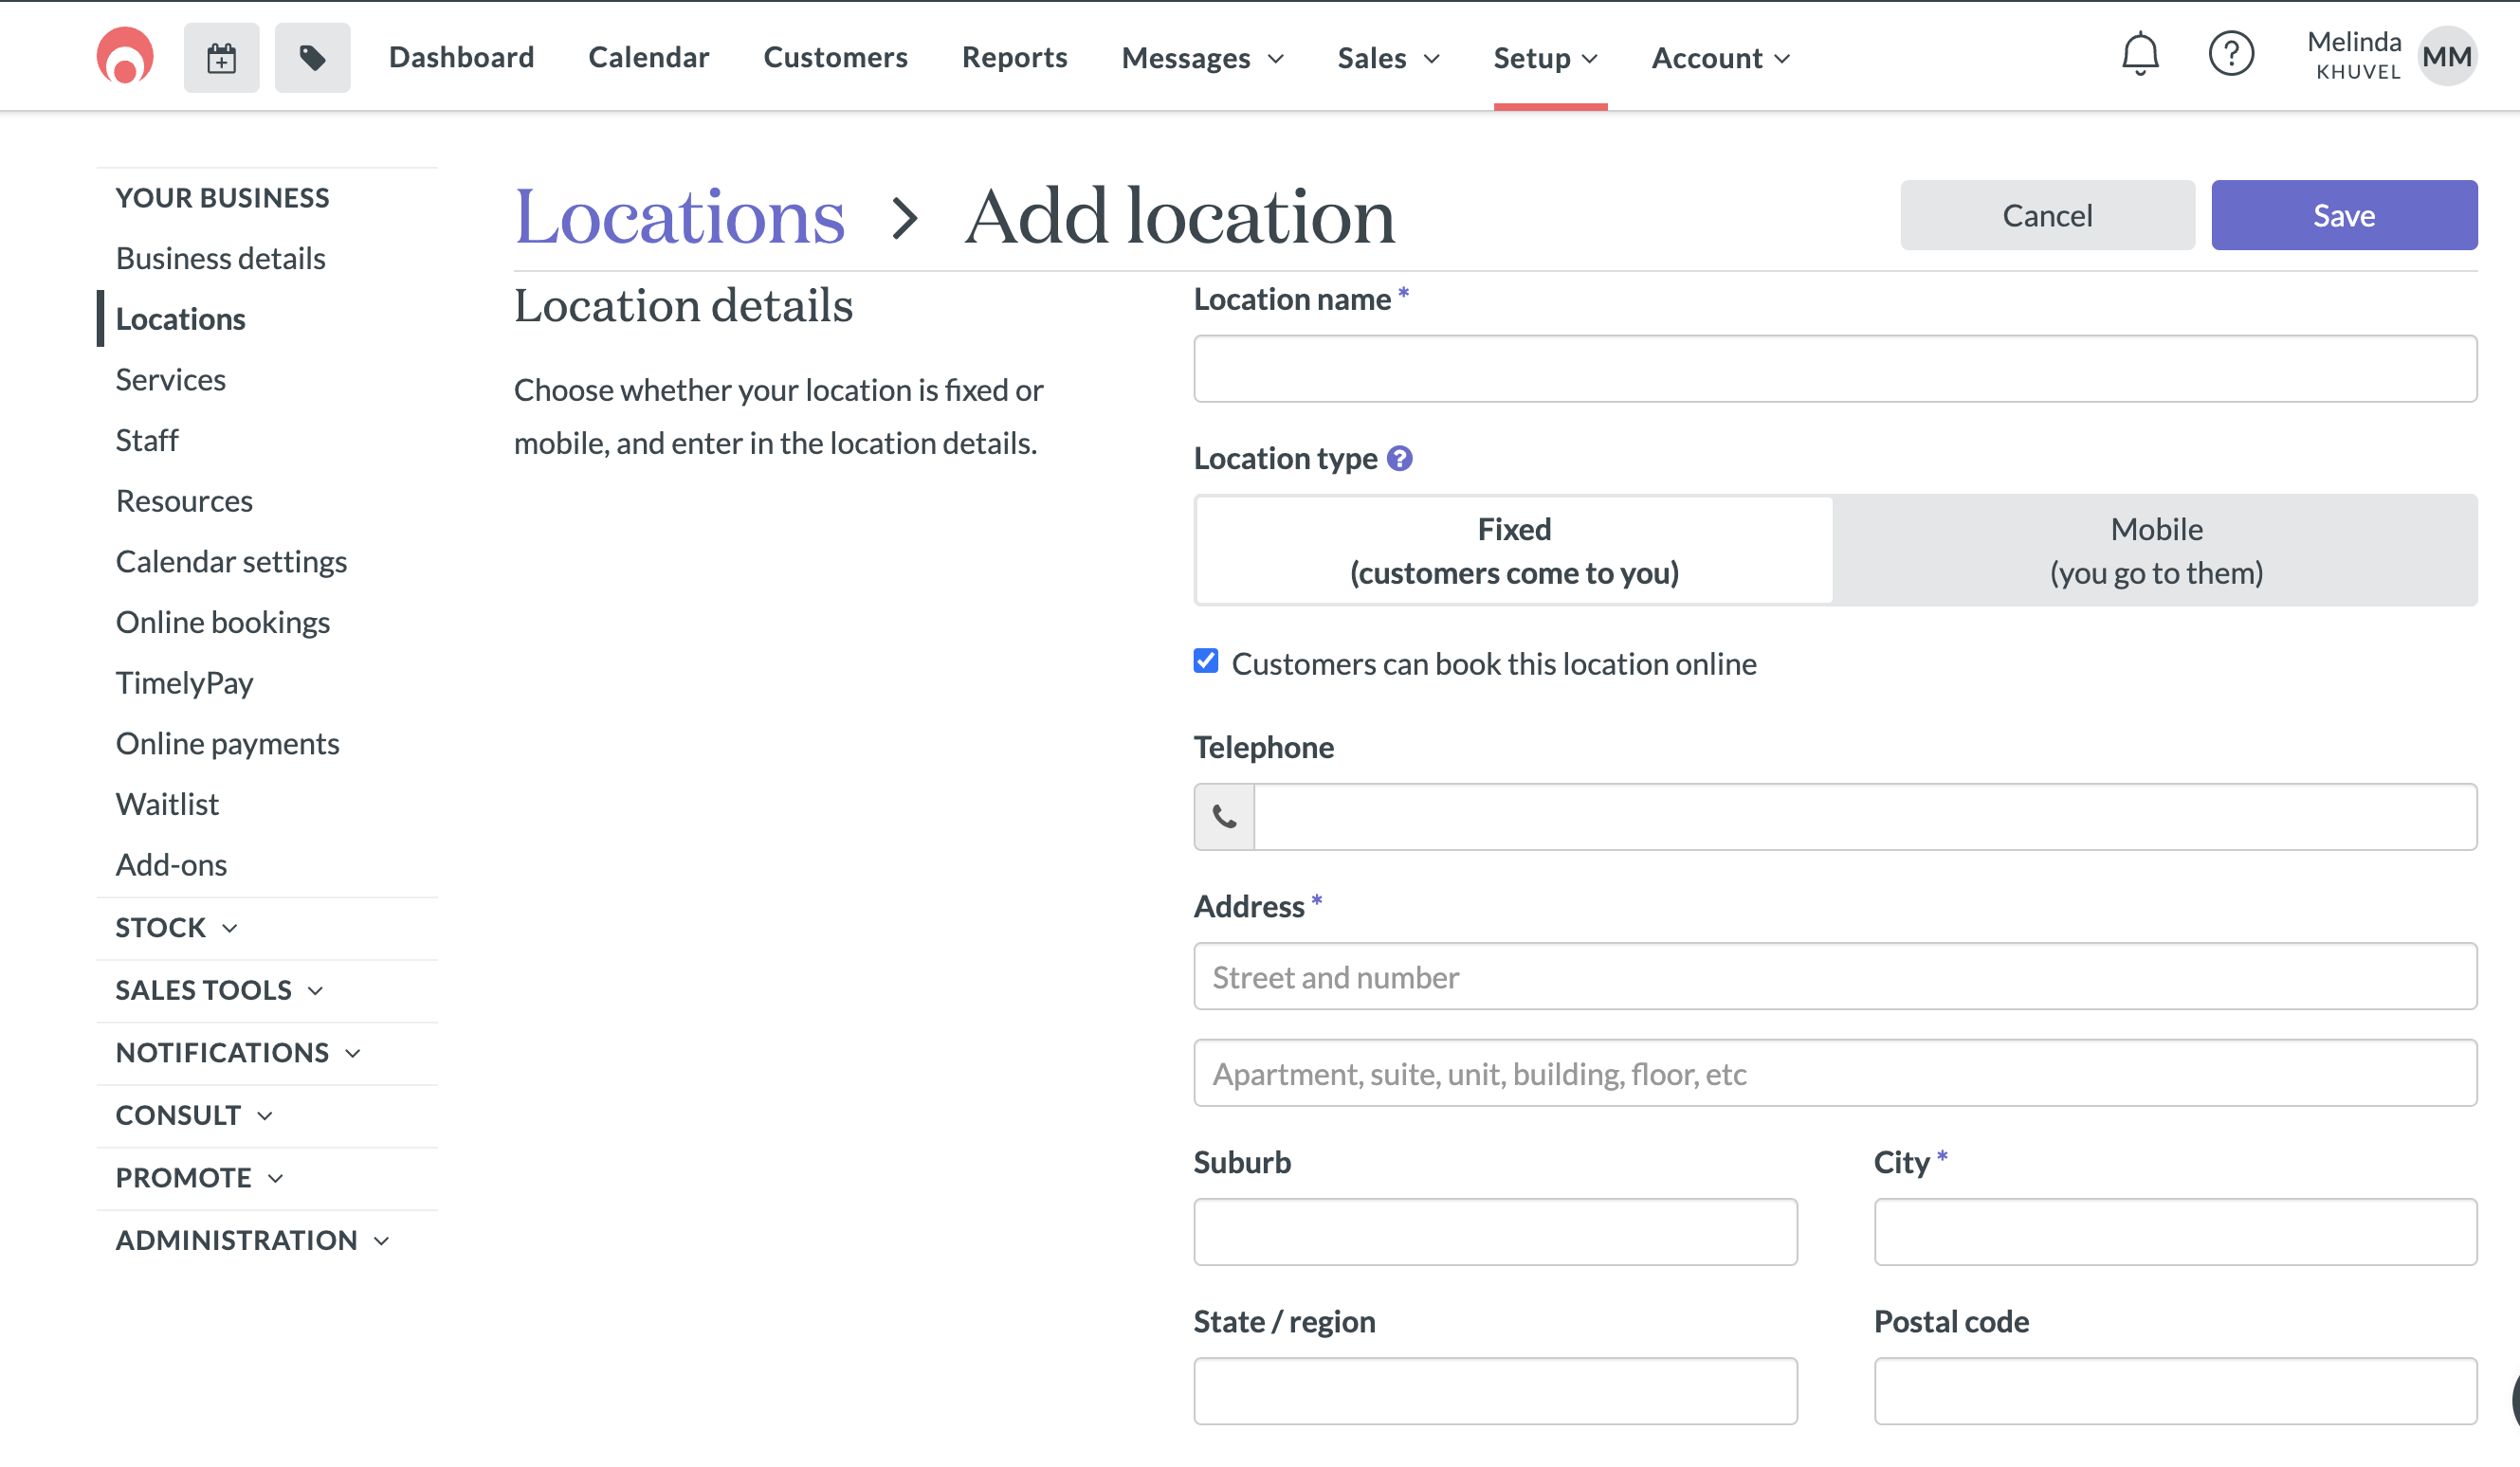Open the MM user avatar
This screenshot has width=2520, height=1467.
(2446, 56)
